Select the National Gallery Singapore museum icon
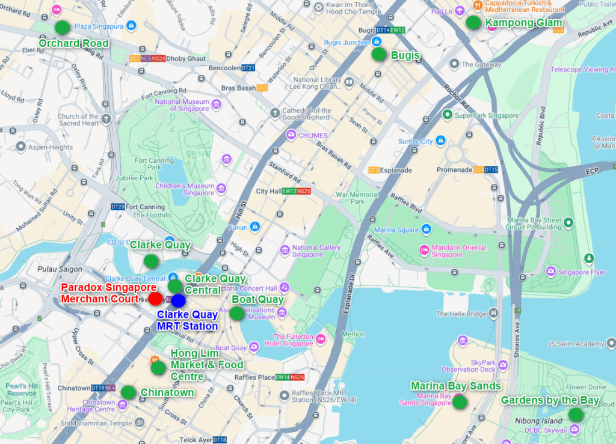Screen dimensions: 616x444 tap(285, 250)
